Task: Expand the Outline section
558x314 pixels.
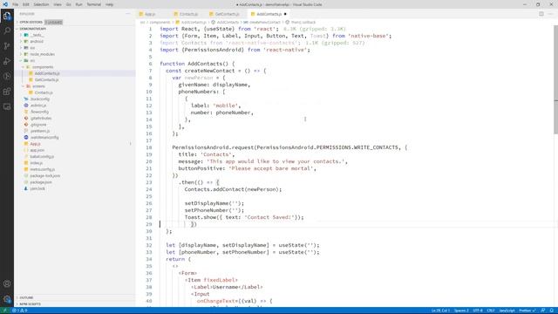Action: click(26, 297)
